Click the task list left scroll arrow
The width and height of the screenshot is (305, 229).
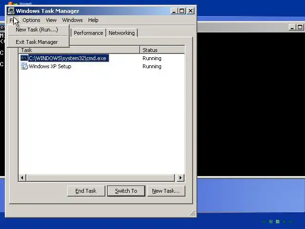[22, 177]
